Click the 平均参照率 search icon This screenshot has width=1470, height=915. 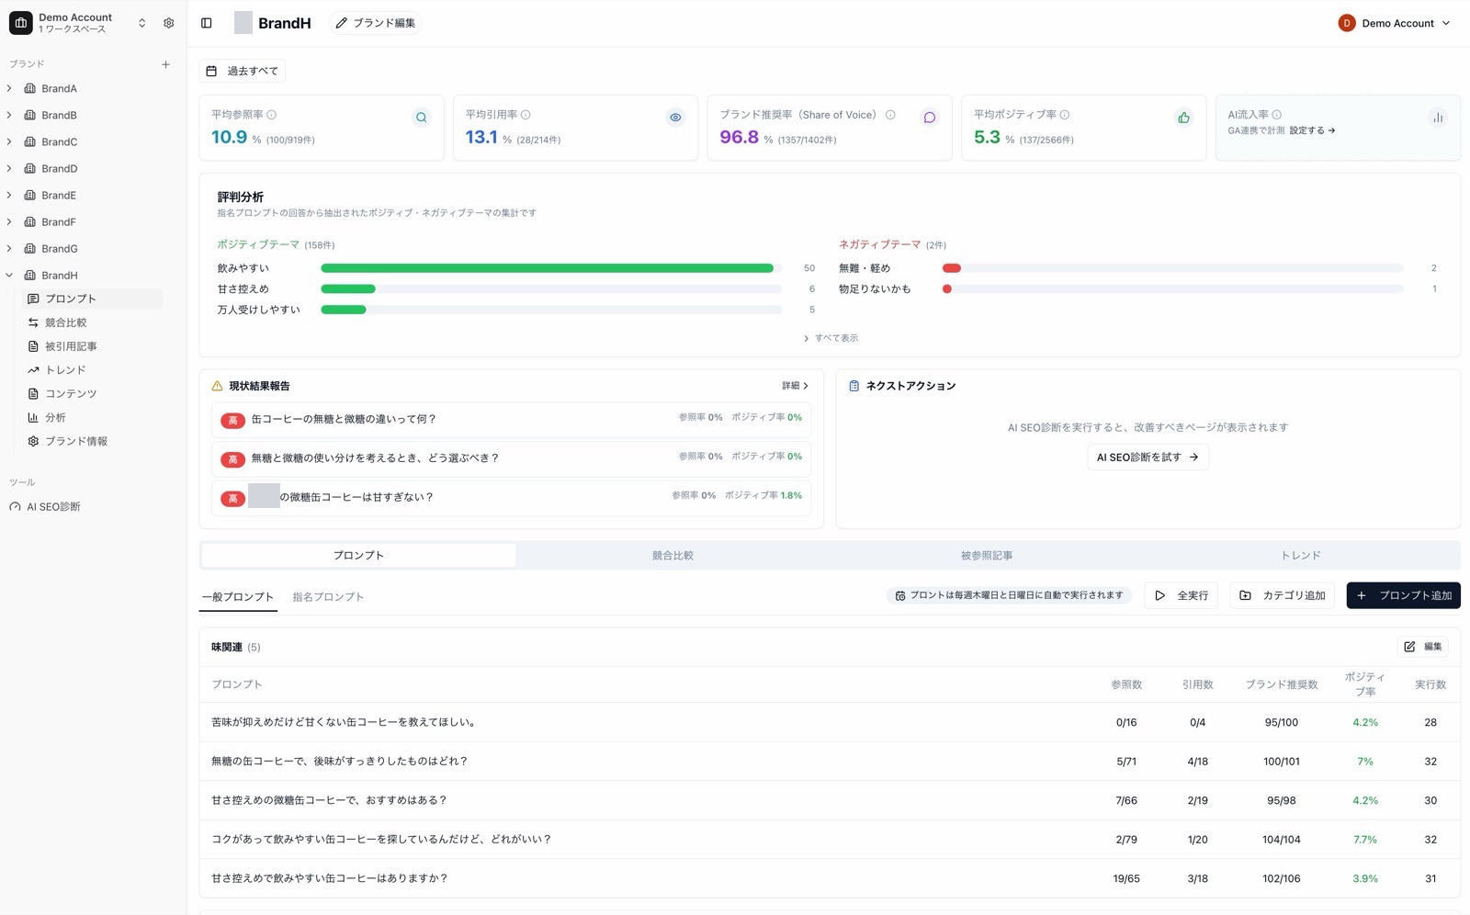tap(421, 118)
